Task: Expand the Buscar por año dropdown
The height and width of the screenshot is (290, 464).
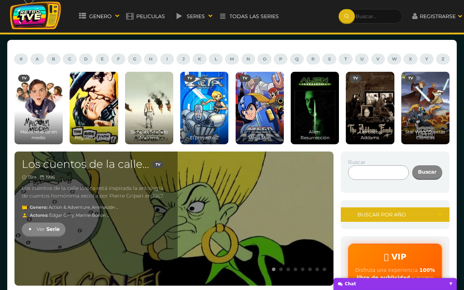Action: coord(395,215)
